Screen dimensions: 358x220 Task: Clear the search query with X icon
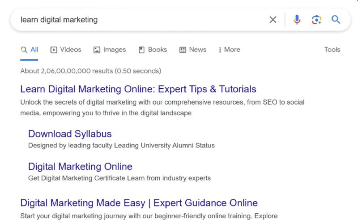[x=273, y=20]
